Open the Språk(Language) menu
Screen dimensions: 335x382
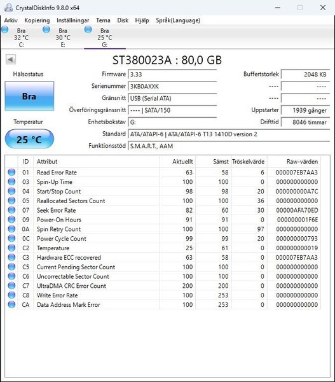[x=178, y=20]
